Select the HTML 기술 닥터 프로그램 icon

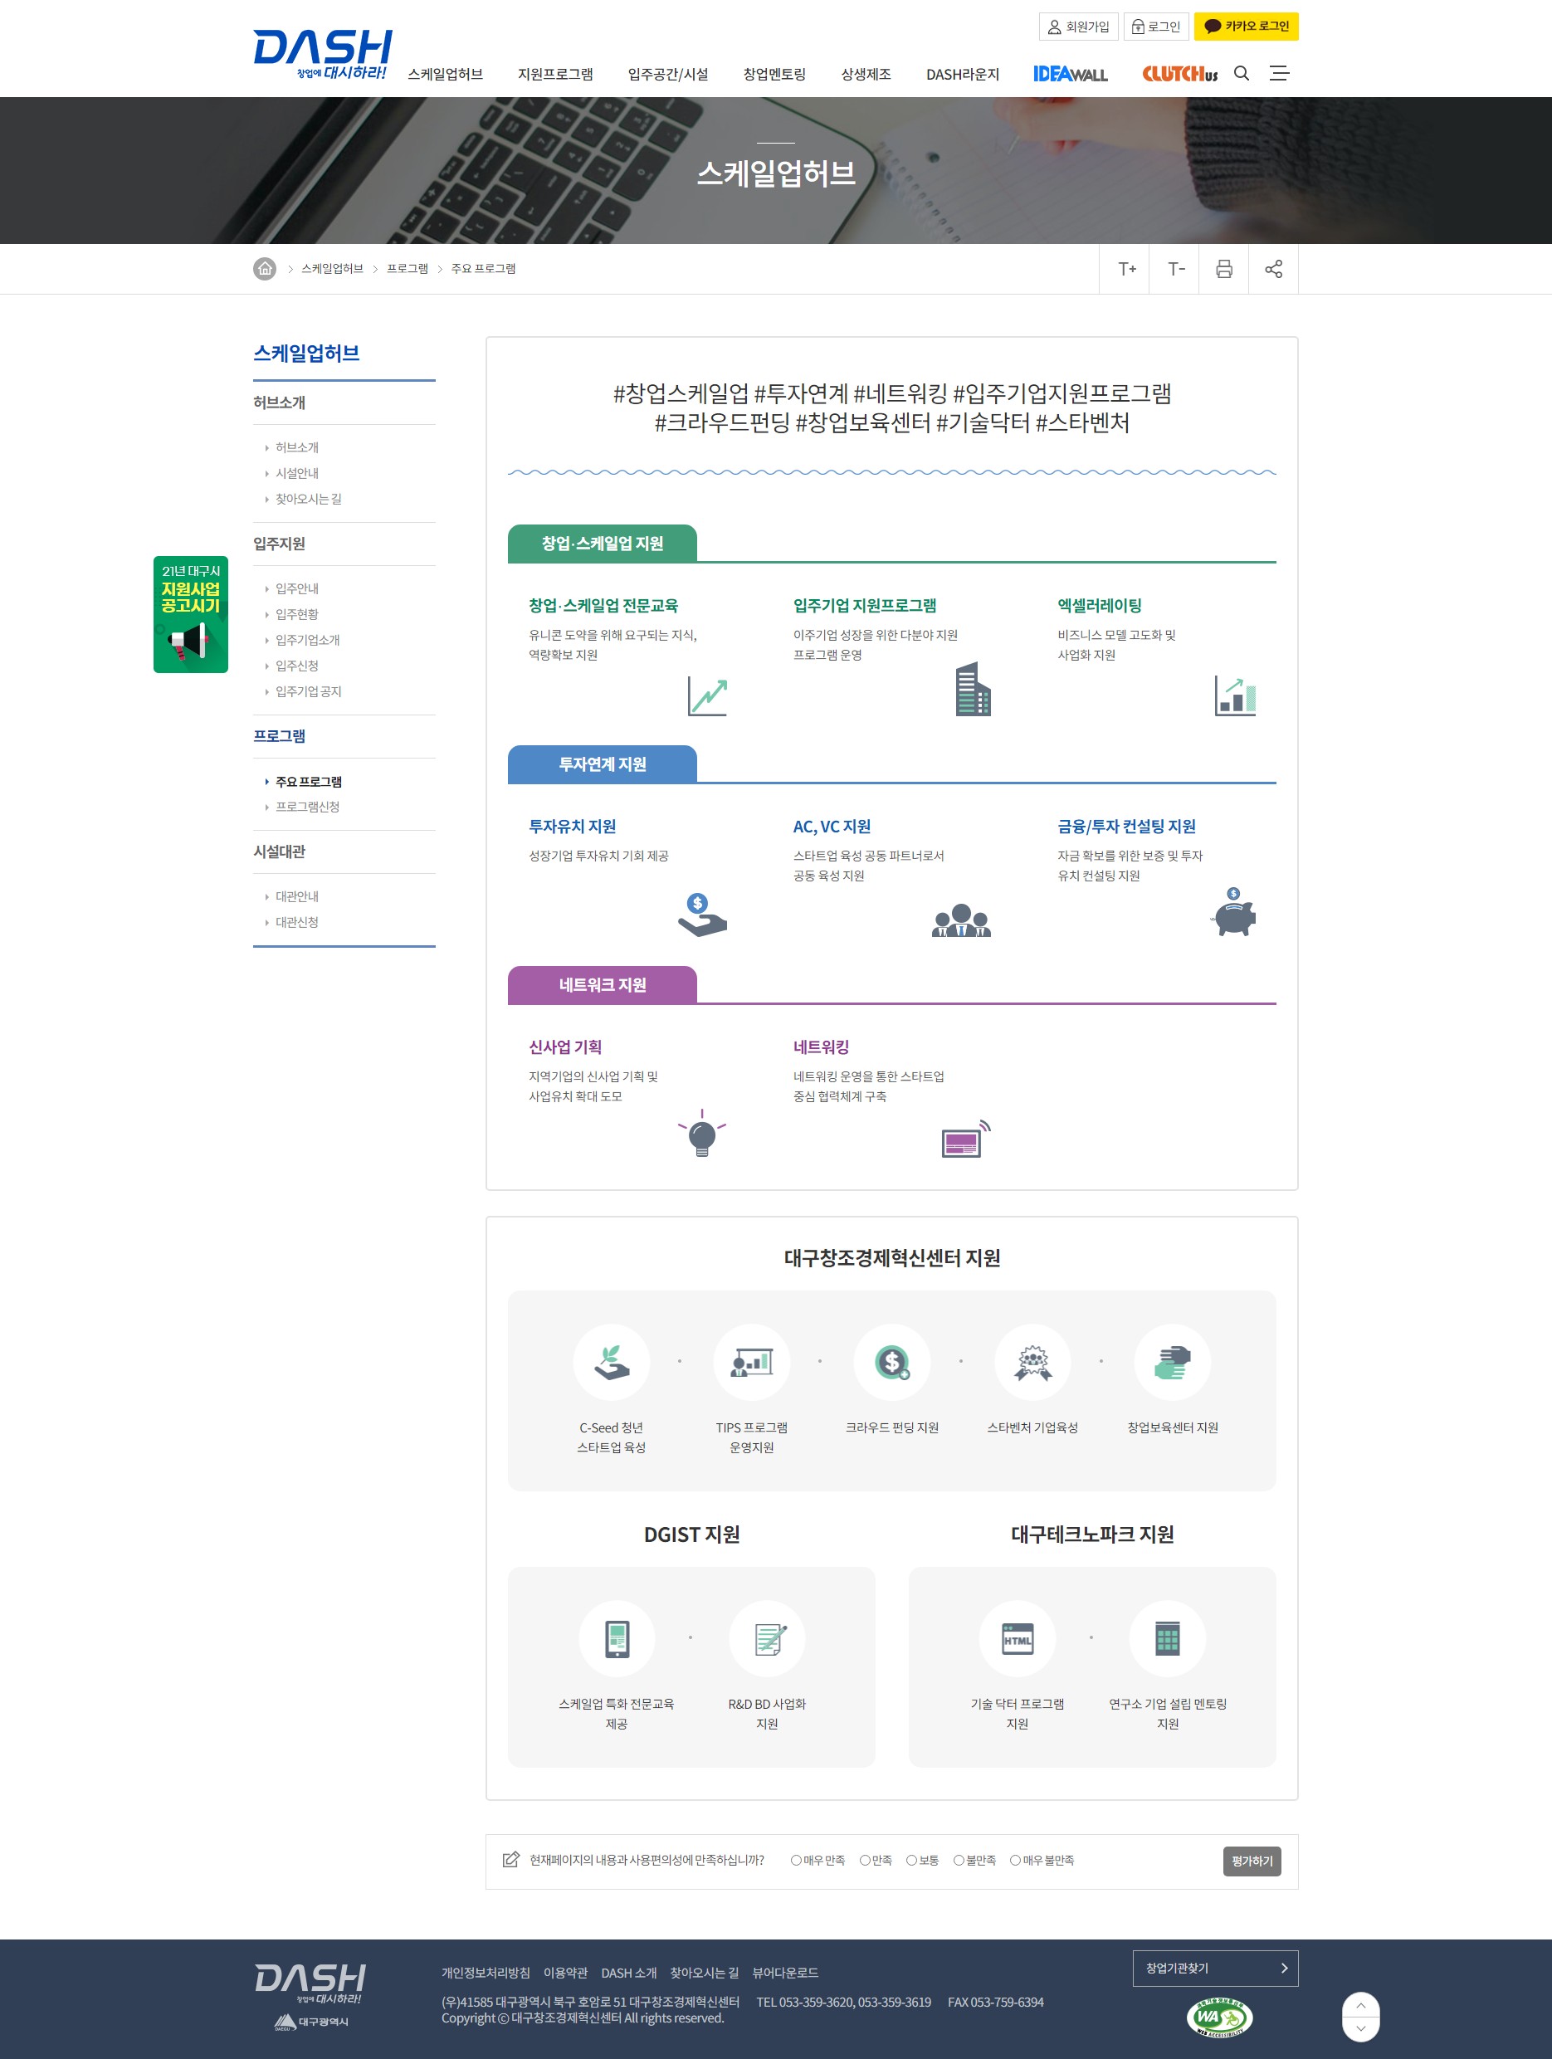point(1018,1639)
